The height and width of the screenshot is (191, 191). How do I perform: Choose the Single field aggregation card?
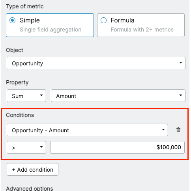pos(50,25)
